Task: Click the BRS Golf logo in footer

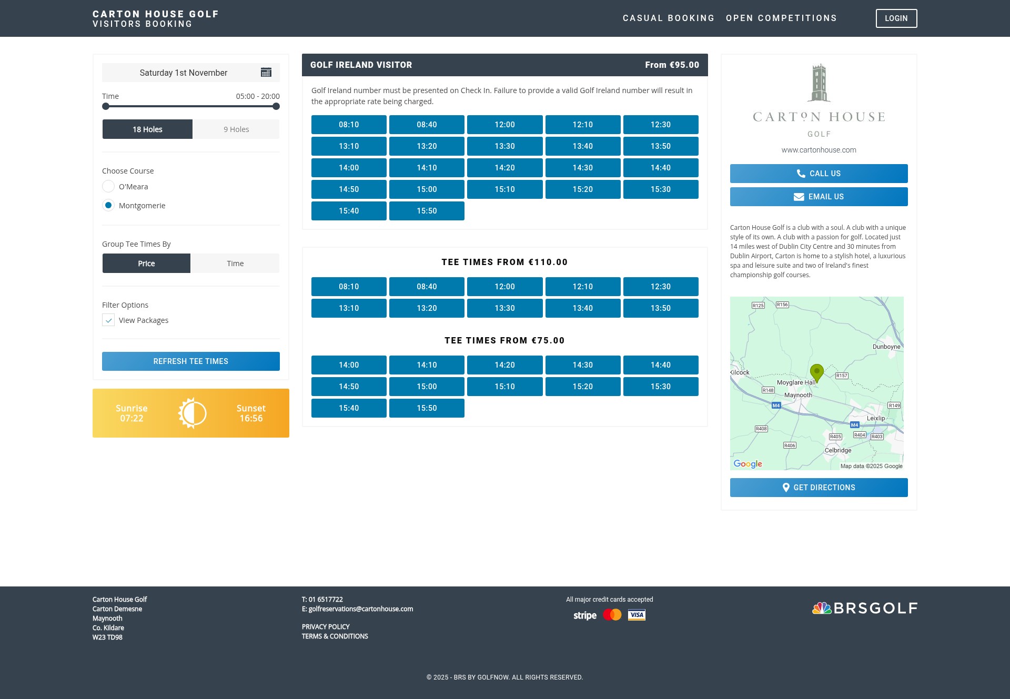Action: [865, 609]
